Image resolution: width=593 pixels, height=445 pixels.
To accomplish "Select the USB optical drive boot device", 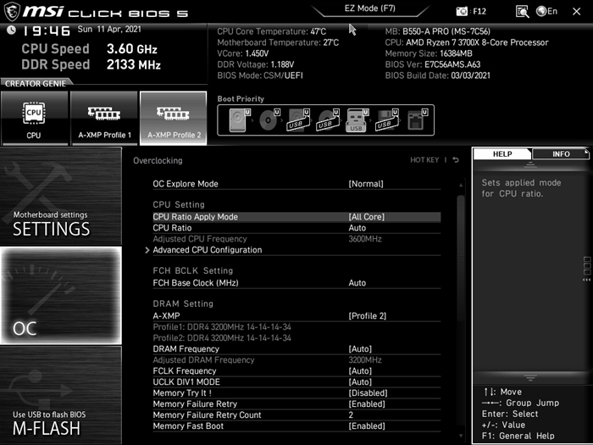I will (x=329, y=120).
